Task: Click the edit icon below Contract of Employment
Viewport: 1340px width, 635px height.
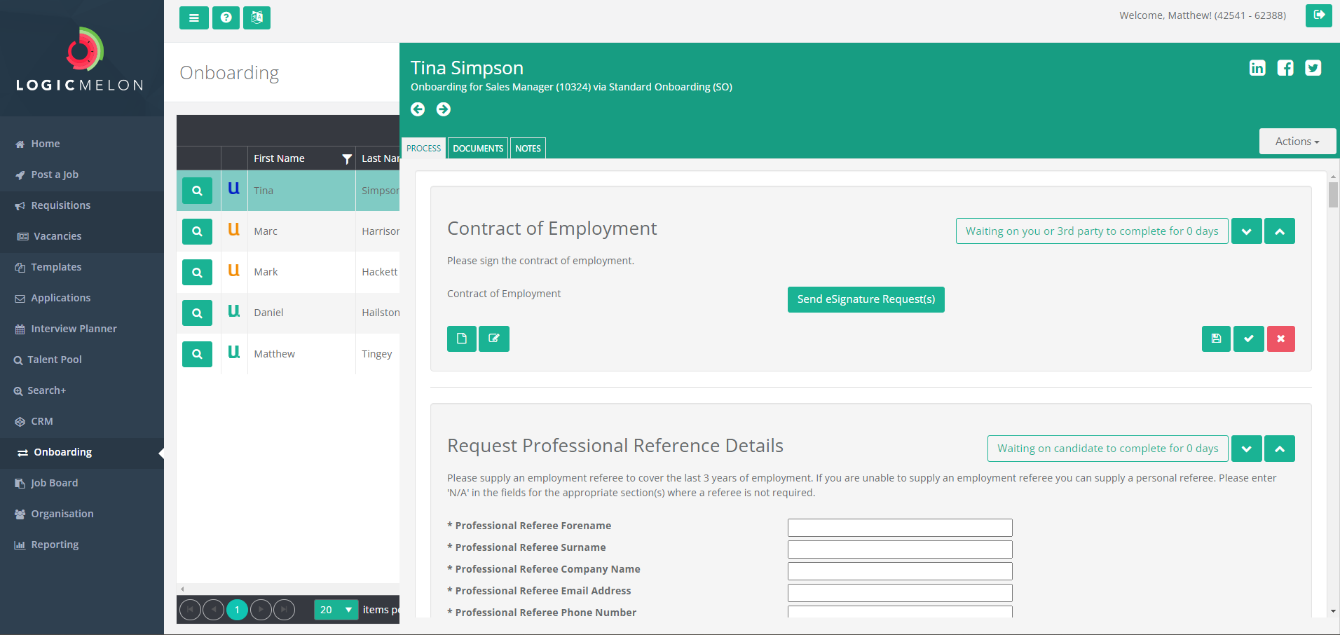Action: pos(494,339)
